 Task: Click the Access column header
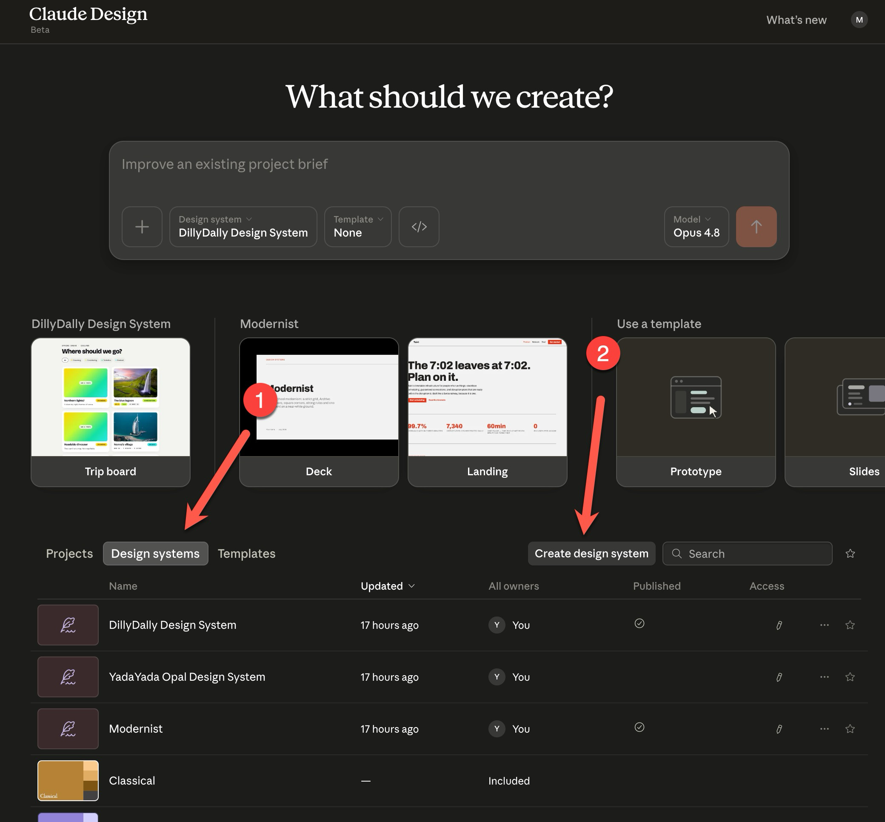(767, 586)
